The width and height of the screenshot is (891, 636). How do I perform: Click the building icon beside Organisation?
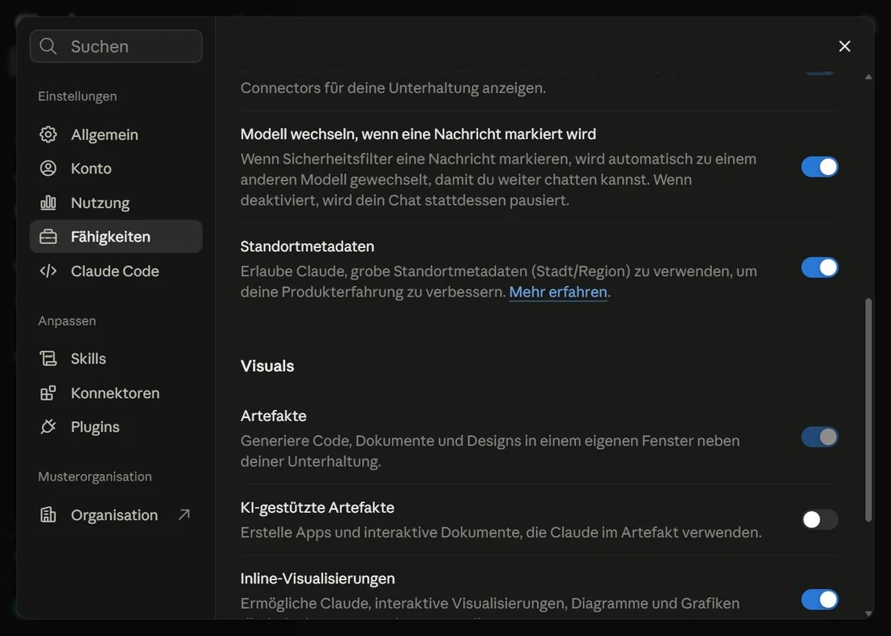(49, 514)
